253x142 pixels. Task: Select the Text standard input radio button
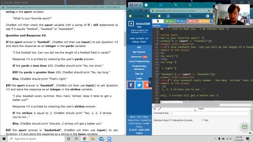coord(202,120)
